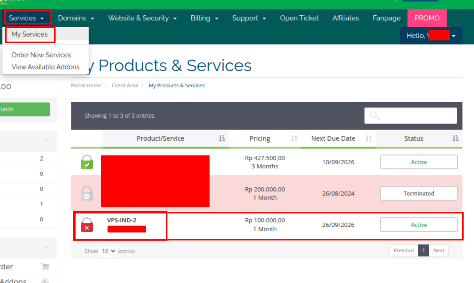Sort by Product/Service column
The width and height of the screenshot is (474, 283).
pos(165,139)
